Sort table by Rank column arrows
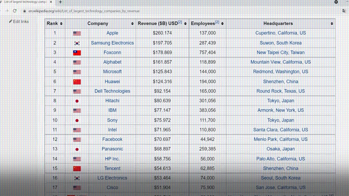Screen dimensions: 349x196 [x=61, y=24]
